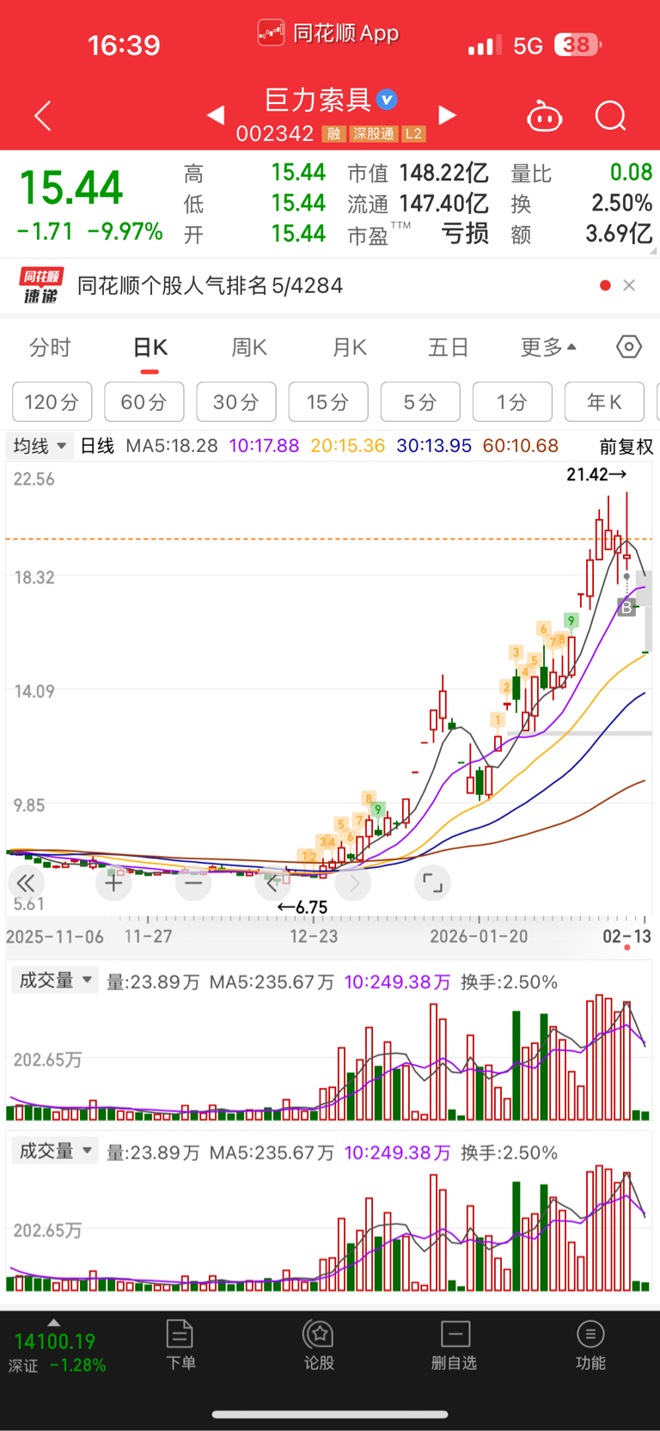Open 功能 functions menu icon

[x=590, y=1345]
